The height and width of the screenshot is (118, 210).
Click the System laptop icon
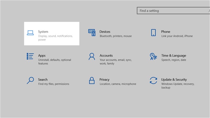point(30,33)
